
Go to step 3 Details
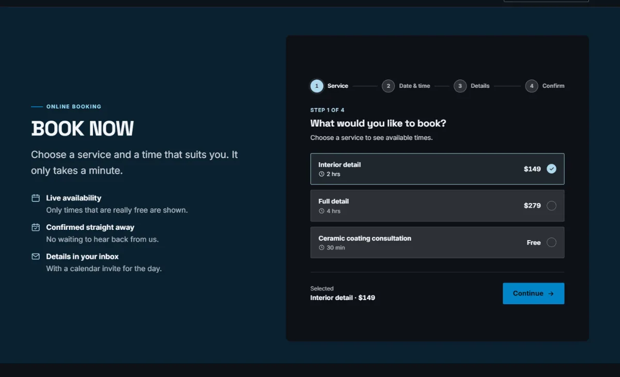[472, 86]
